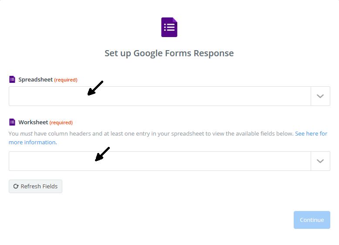Click the arrow annotation pointing at Worksheet field

(x=102, y=154)
